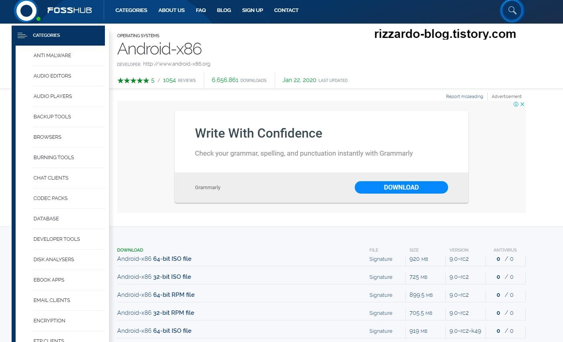This screenshot has height=342, width=563.
Task: Download Android-x86 32-bit ISO file
Action: pyautogui.click(x=154, y=277)
